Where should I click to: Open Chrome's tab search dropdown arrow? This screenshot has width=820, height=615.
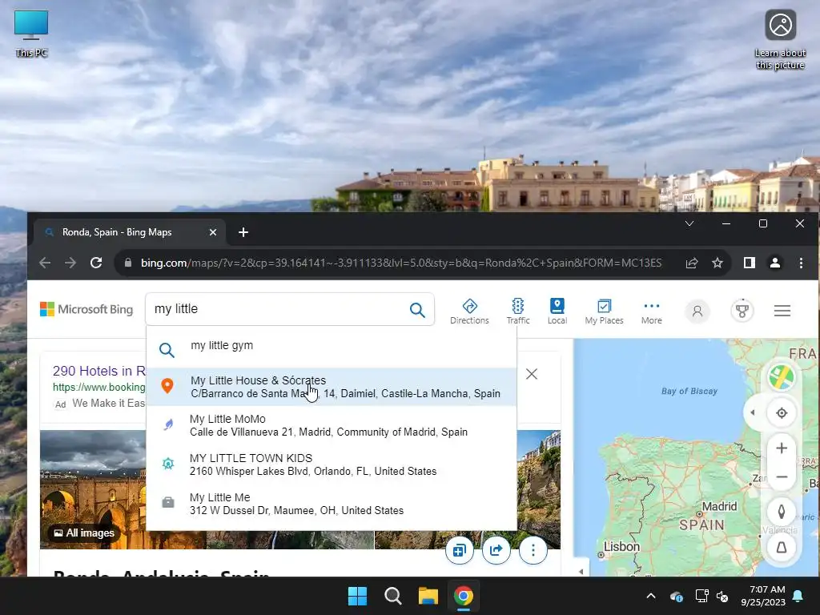(689, 224)
